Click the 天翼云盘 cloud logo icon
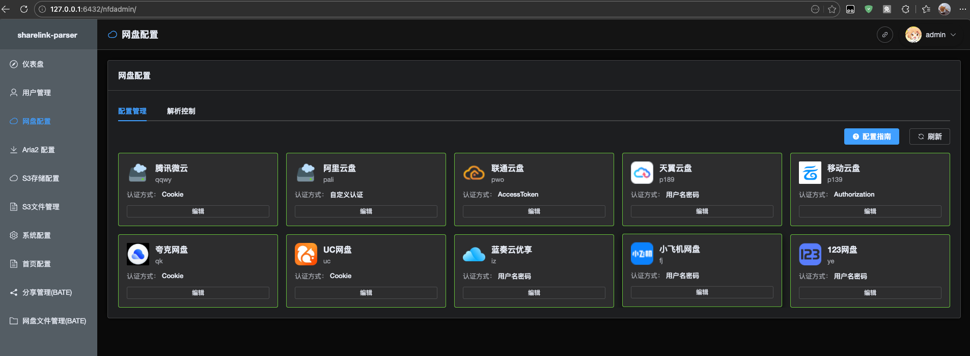The height and width of the screenshot is (356, 970). [x=642, y=173]
